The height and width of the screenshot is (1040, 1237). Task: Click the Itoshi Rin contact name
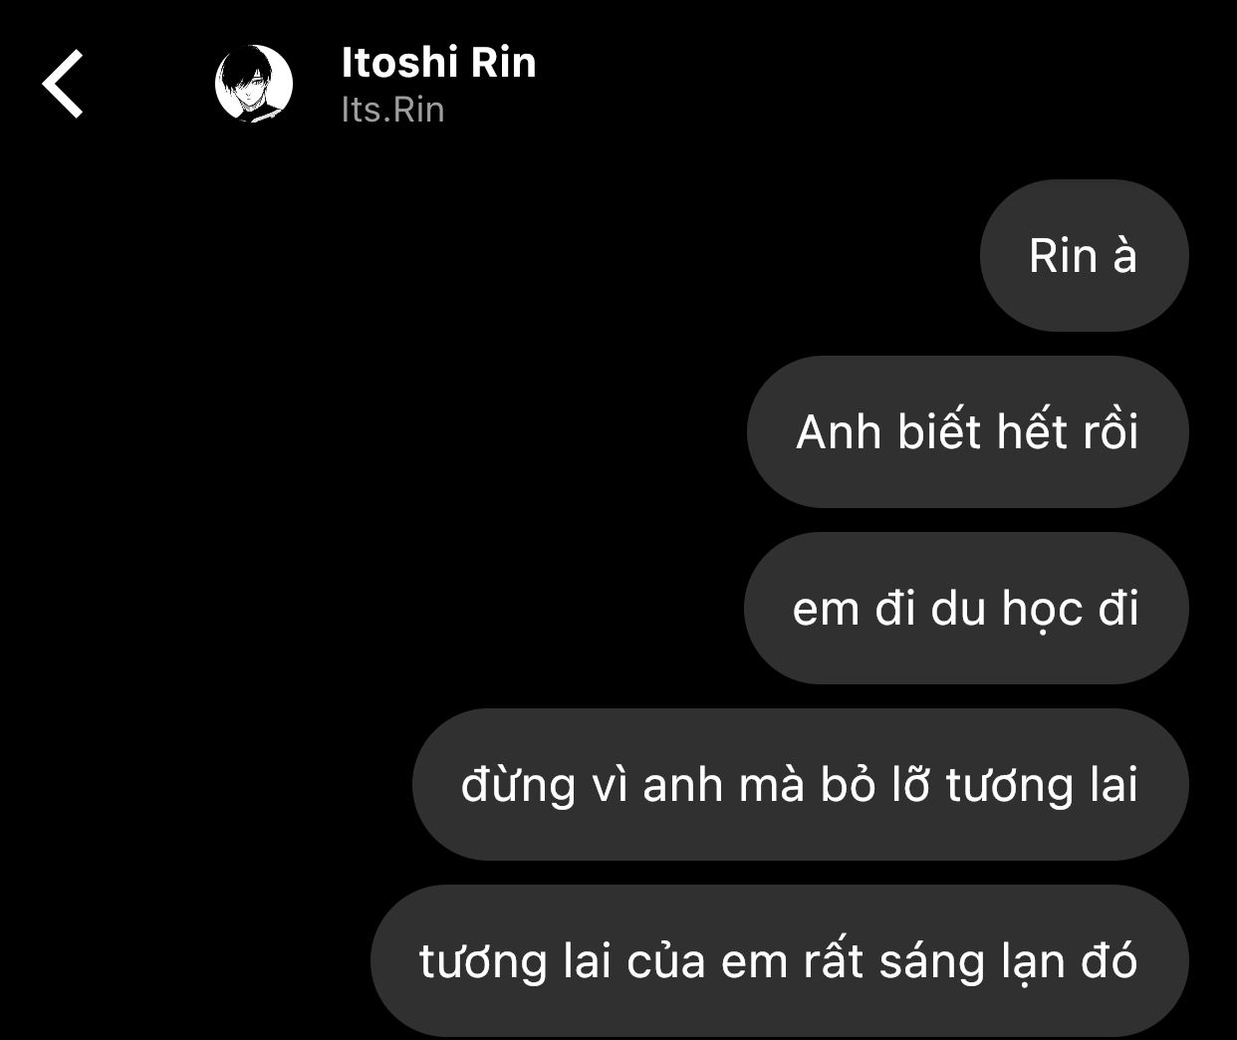pos(438,63)
